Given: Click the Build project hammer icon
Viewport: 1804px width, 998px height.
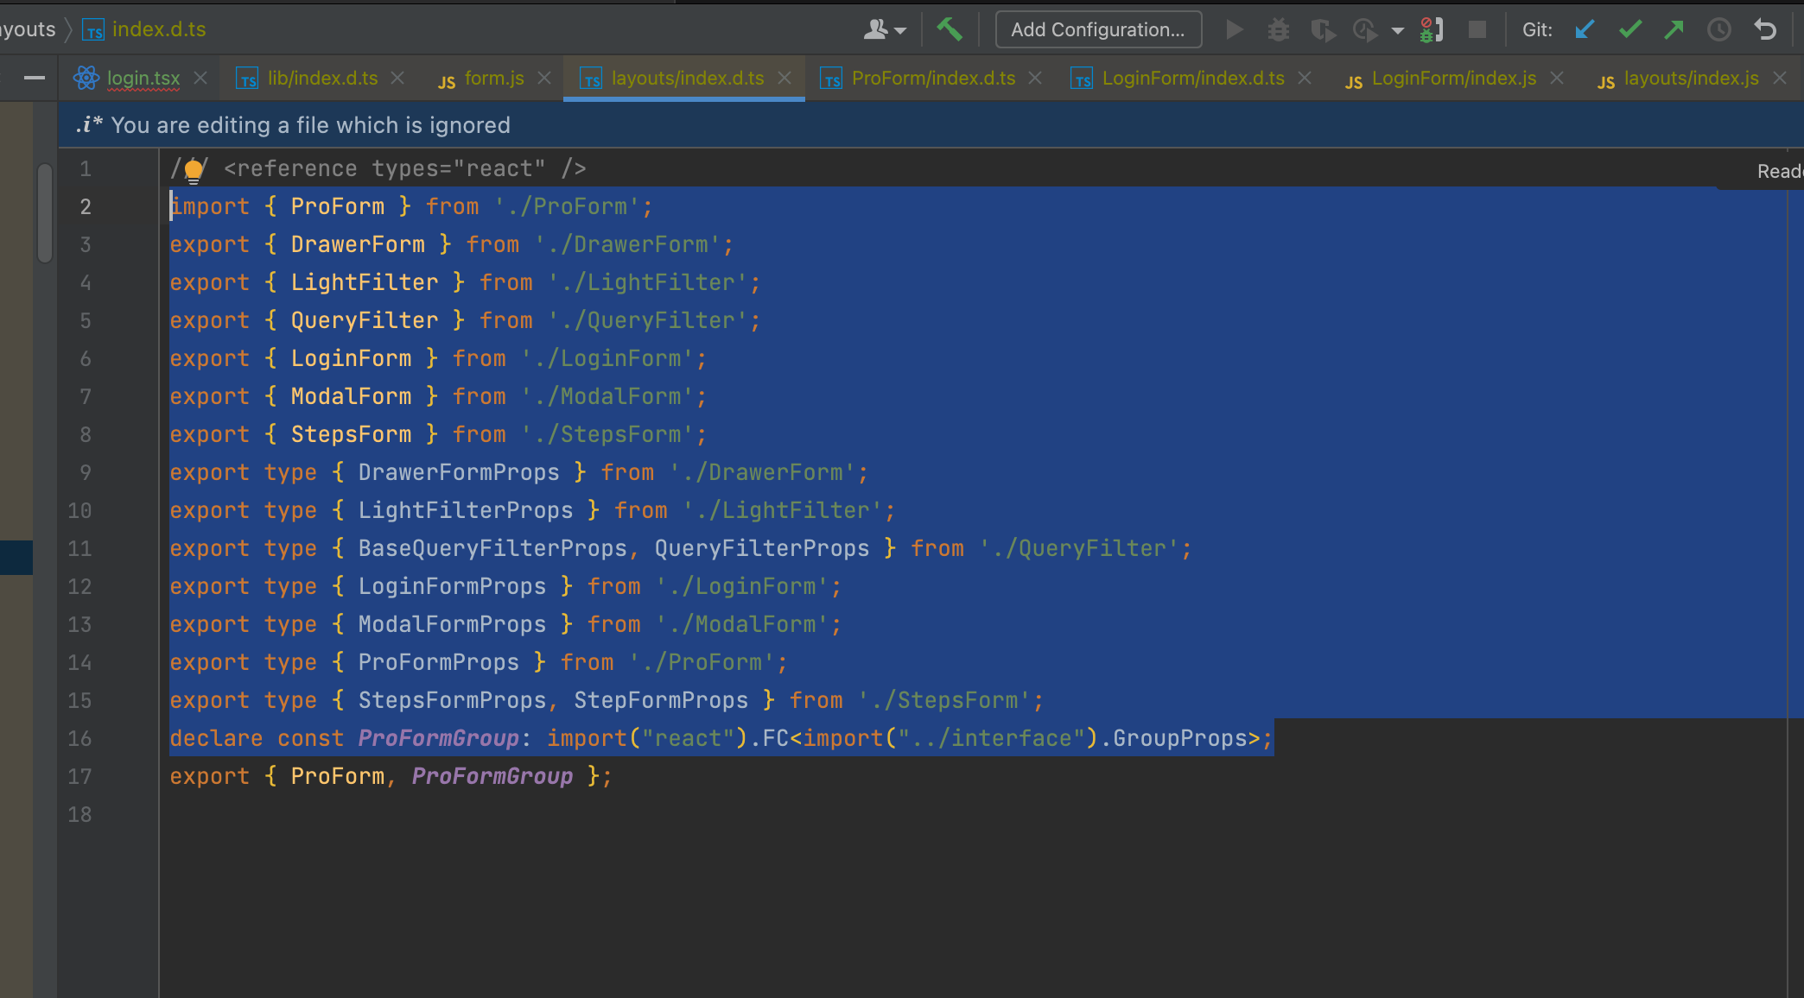Looking at the screenshot, I should pyautogui.click(x=950, y=29).
